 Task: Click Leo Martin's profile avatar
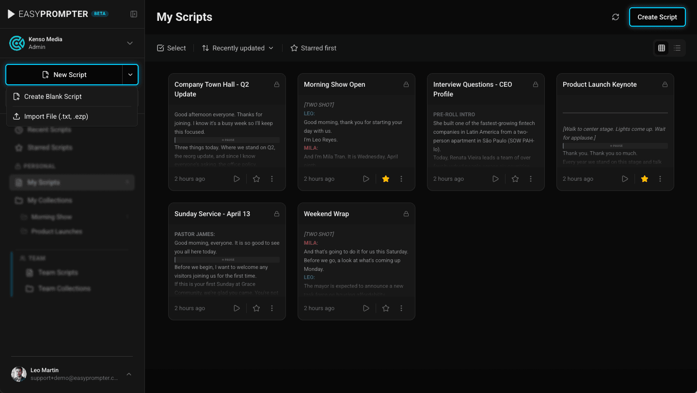point(18,374)
